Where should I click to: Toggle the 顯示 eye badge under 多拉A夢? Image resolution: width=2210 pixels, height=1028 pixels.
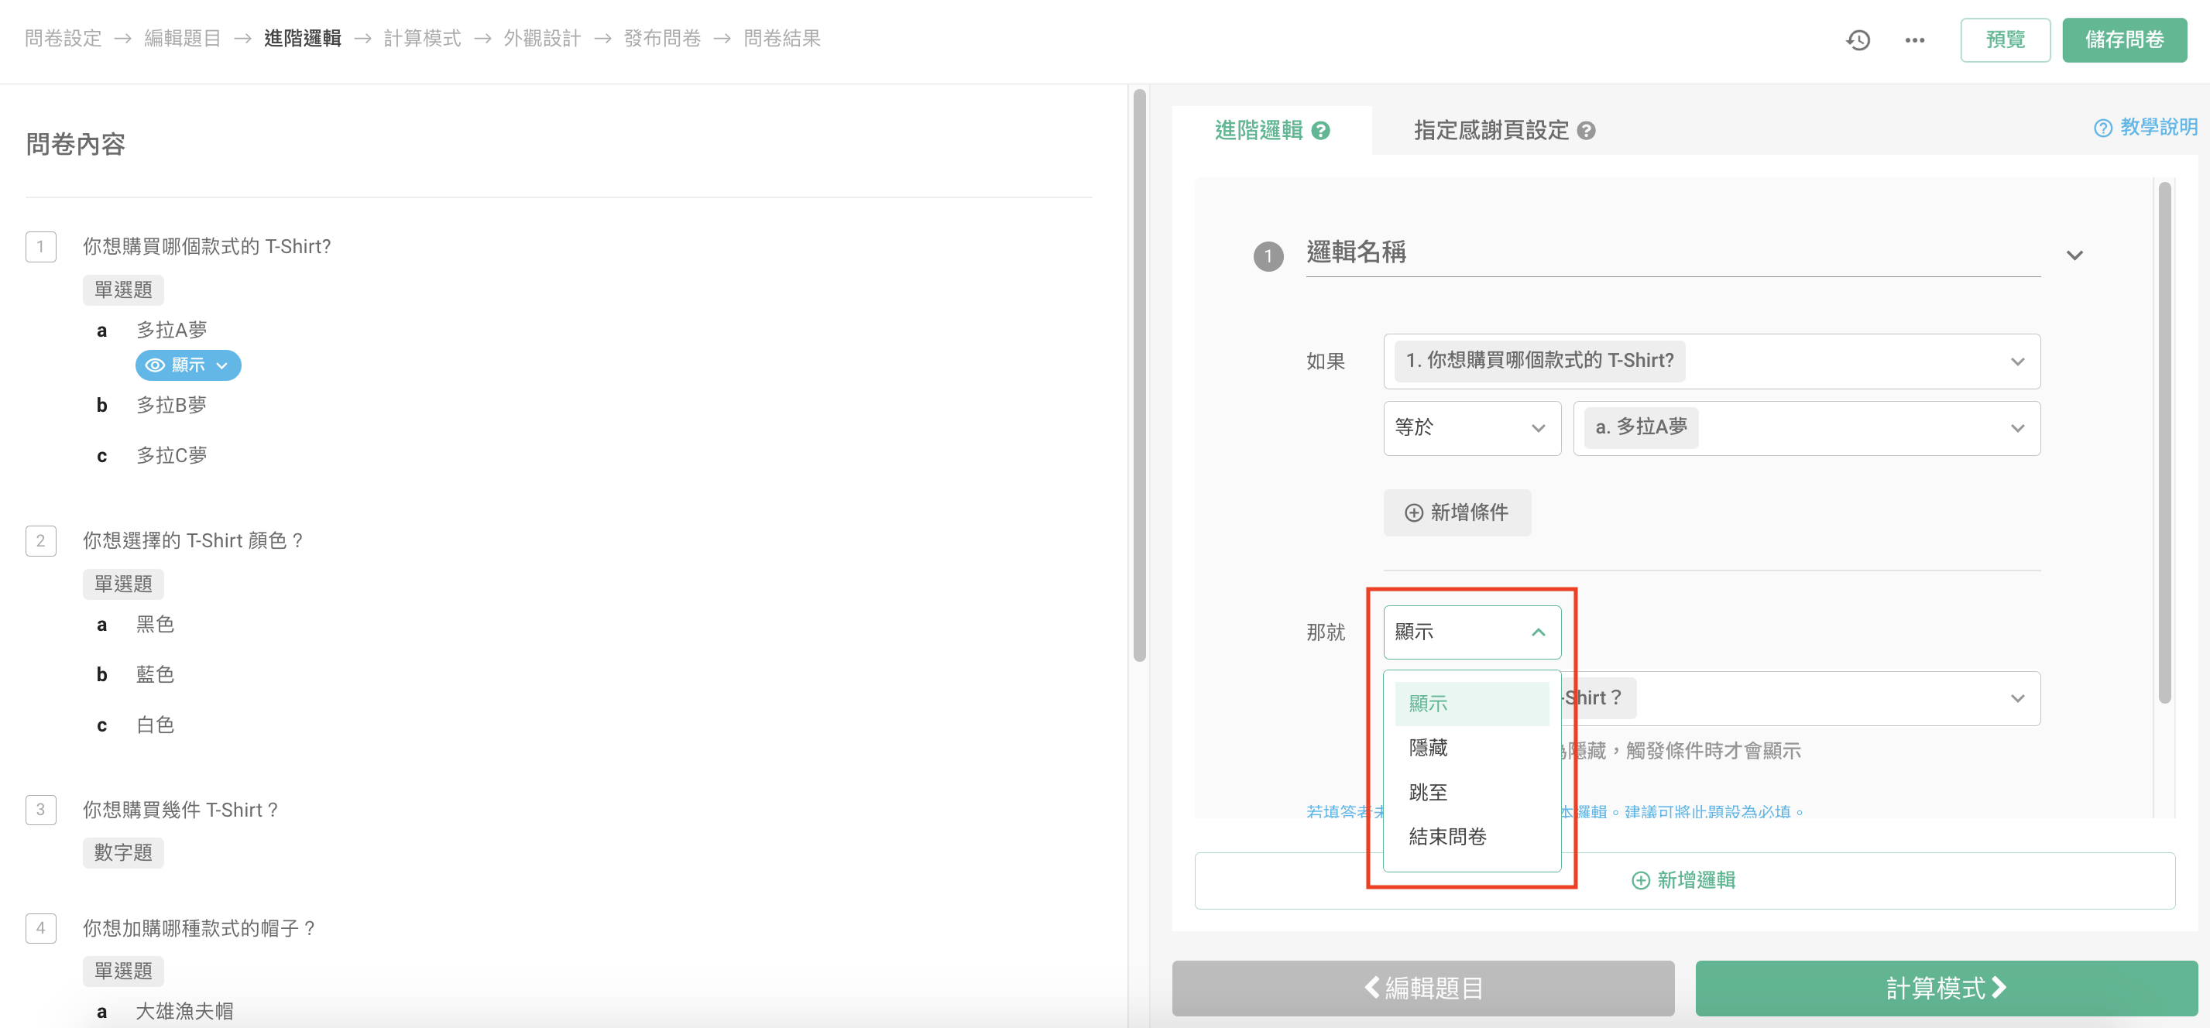click(x=188, y=365)
